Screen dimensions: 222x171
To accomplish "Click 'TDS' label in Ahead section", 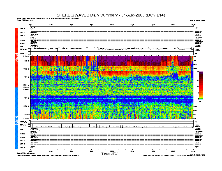I will point(22,47).
